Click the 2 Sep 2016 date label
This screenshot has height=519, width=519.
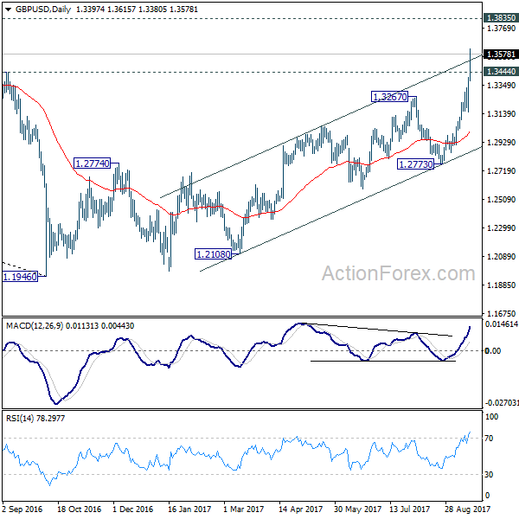(22, 509)
